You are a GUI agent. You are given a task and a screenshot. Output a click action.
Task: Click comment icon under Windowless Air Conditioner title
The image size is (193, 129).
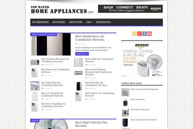pos(76,44)
